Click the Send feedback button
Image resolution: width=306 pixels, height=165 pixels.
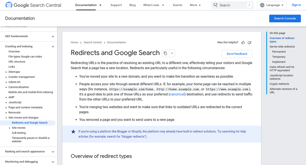(x=237, y=54)
